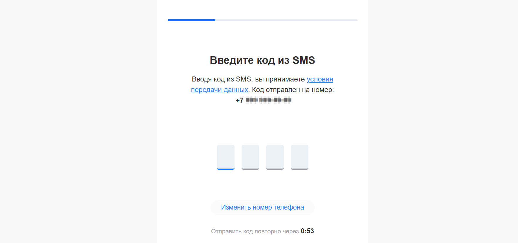Click the +7 country code prefix
Viewport: 518px width, 243px height.
[240, 100]
